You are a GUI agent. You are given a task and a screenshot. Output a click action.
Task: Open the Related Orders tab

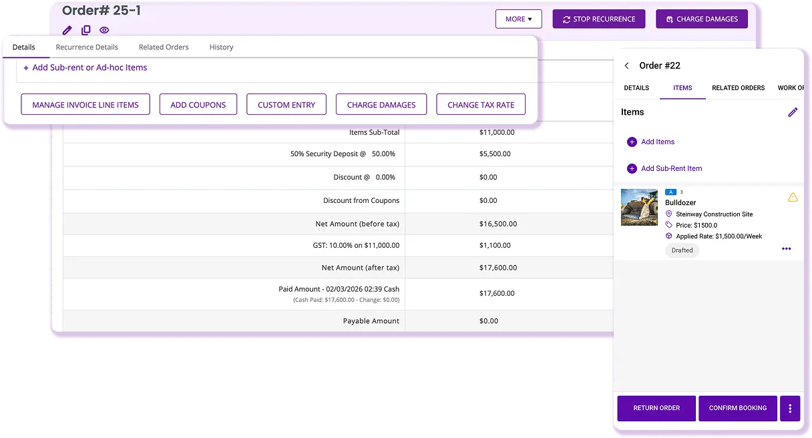164,47
